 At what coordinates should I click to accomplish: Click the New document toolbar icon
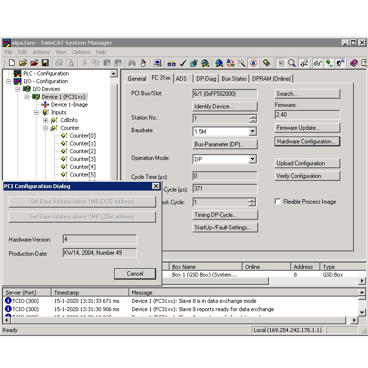click(12, 63)
